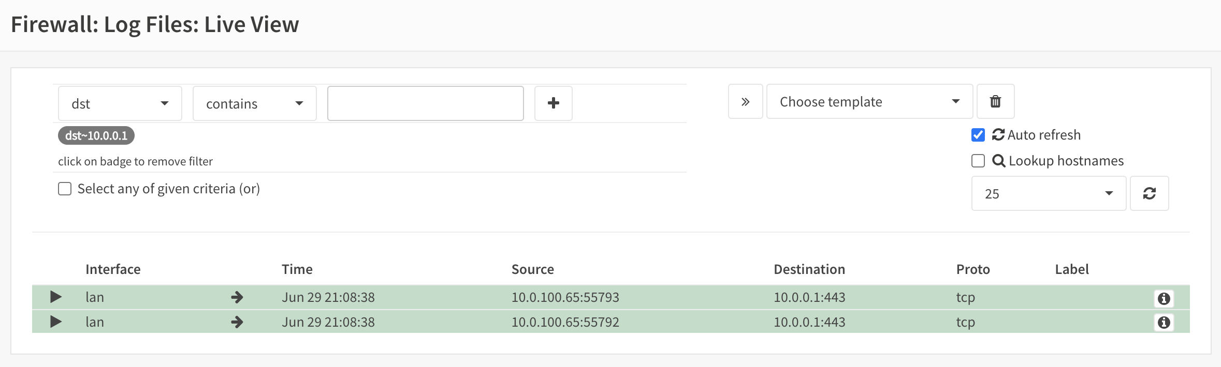Click the Lookup hostnames label text
The height and width of the screenshot is (367, 1221).
1066,161
